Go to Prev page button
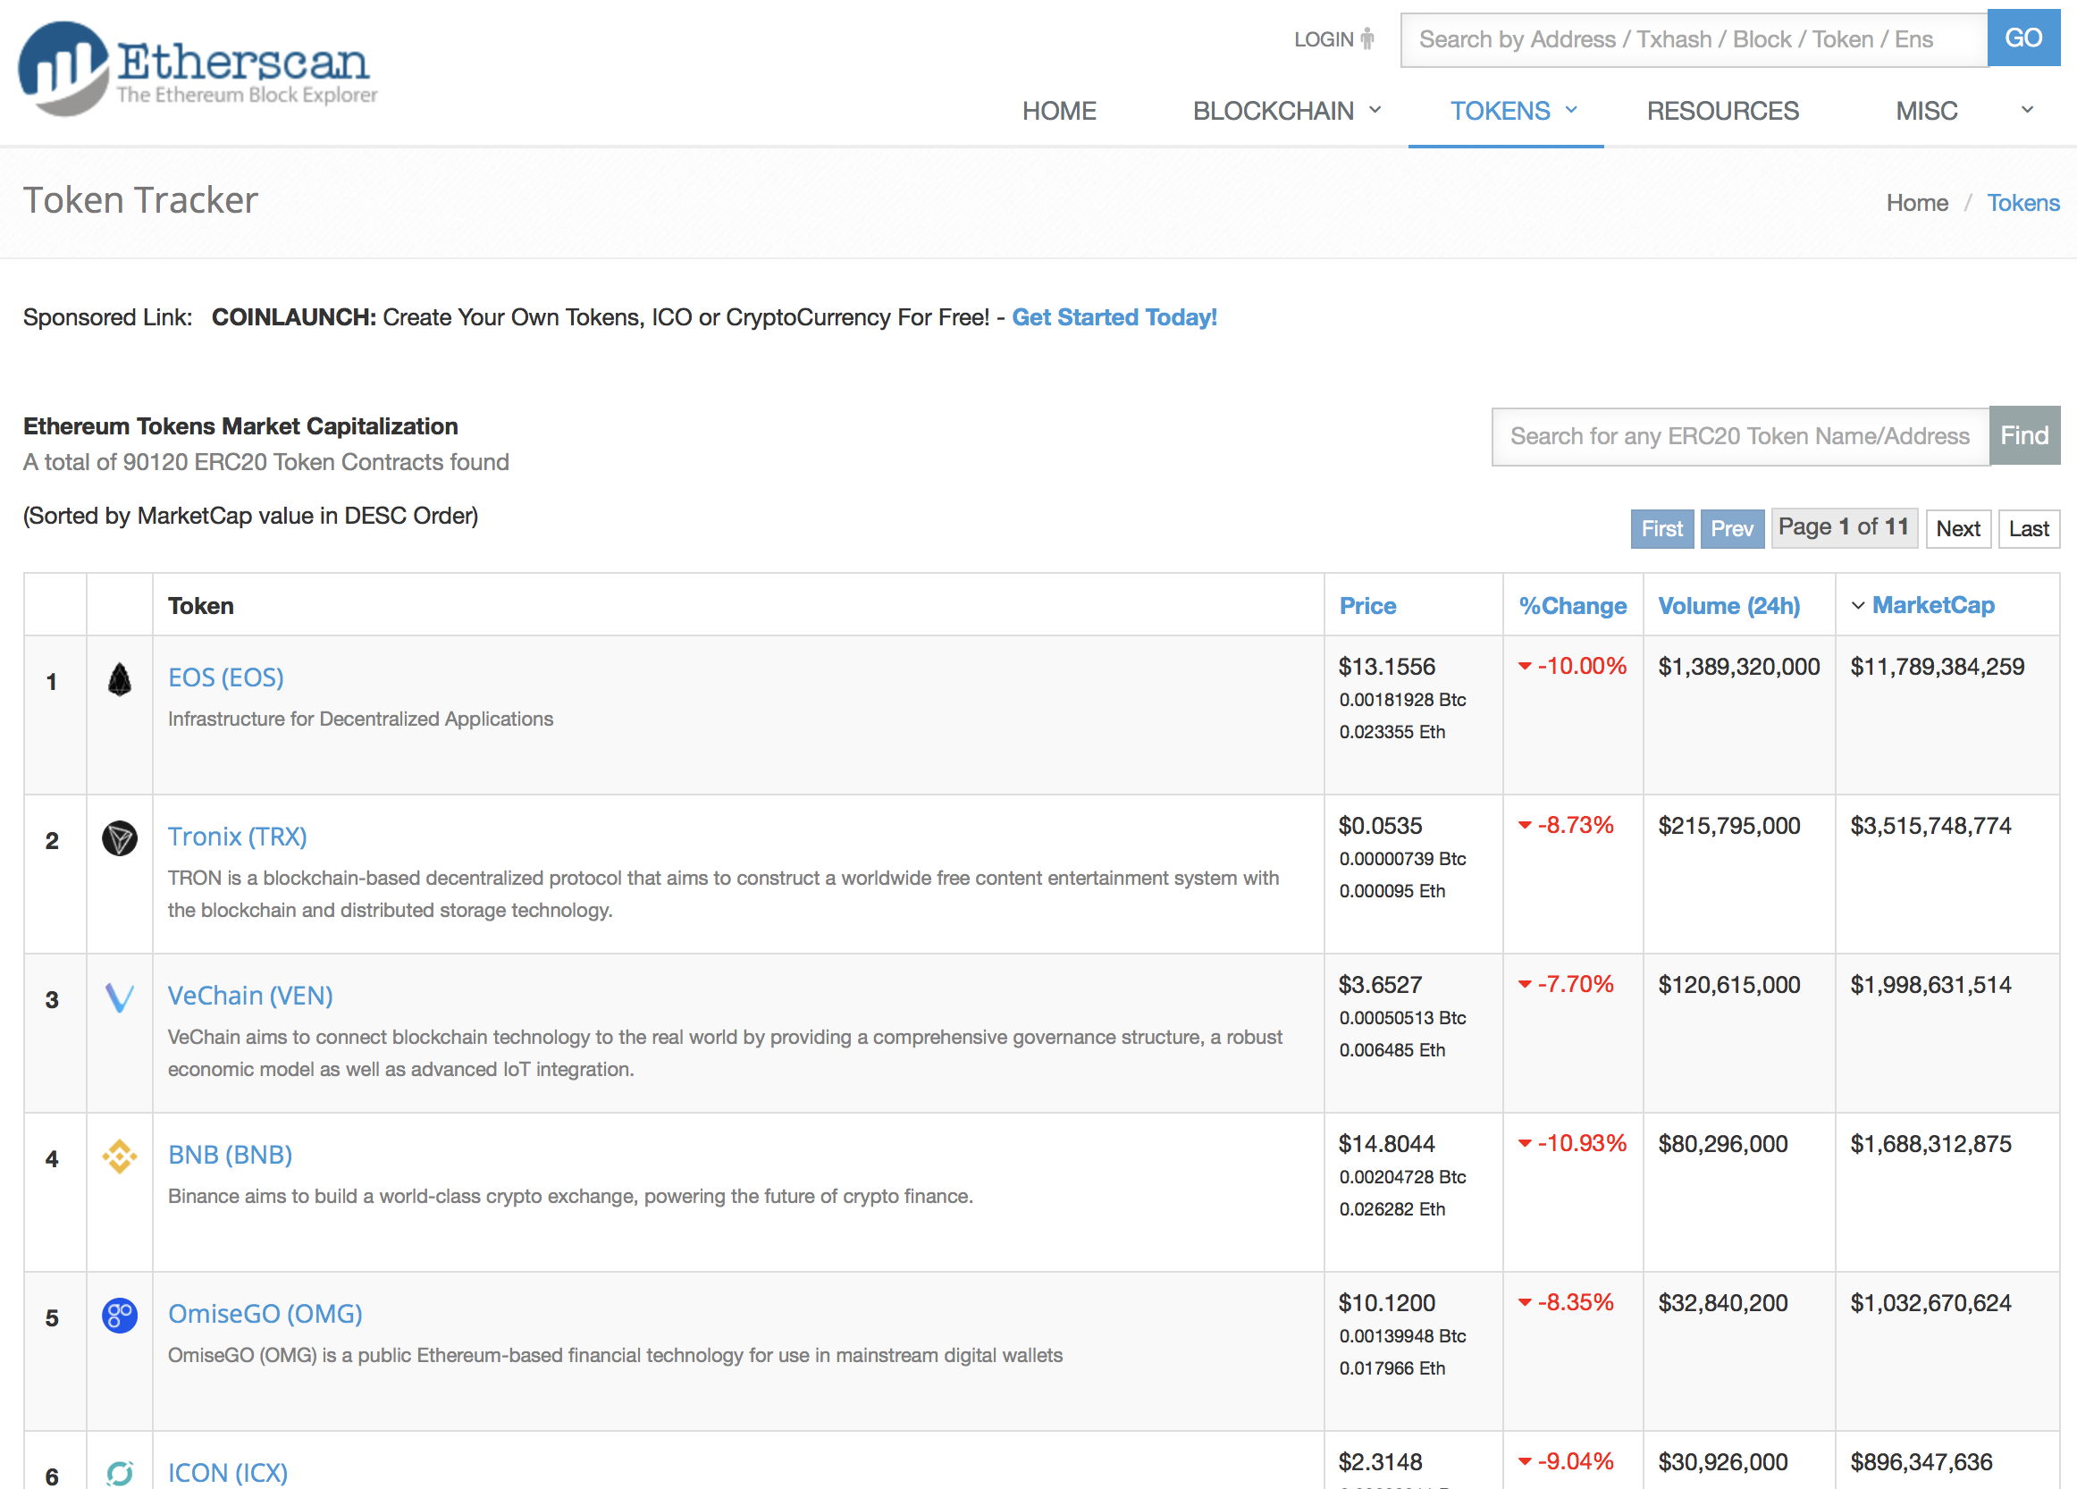The image size is (2077, 1489). [1732, 528]
